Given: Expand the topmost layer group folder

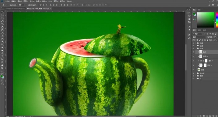Looking at the screenshot, I should point(196,43).
